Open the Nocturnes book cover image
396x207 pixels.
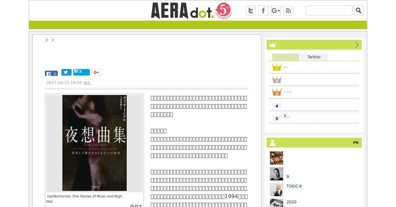[94, 143]
